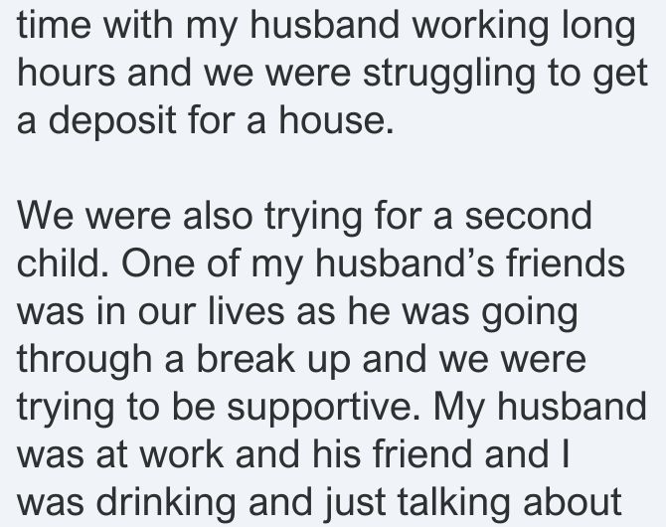Click the word "break" in the text
Viewport: 666px width, 527px height.
click(246, 358)
